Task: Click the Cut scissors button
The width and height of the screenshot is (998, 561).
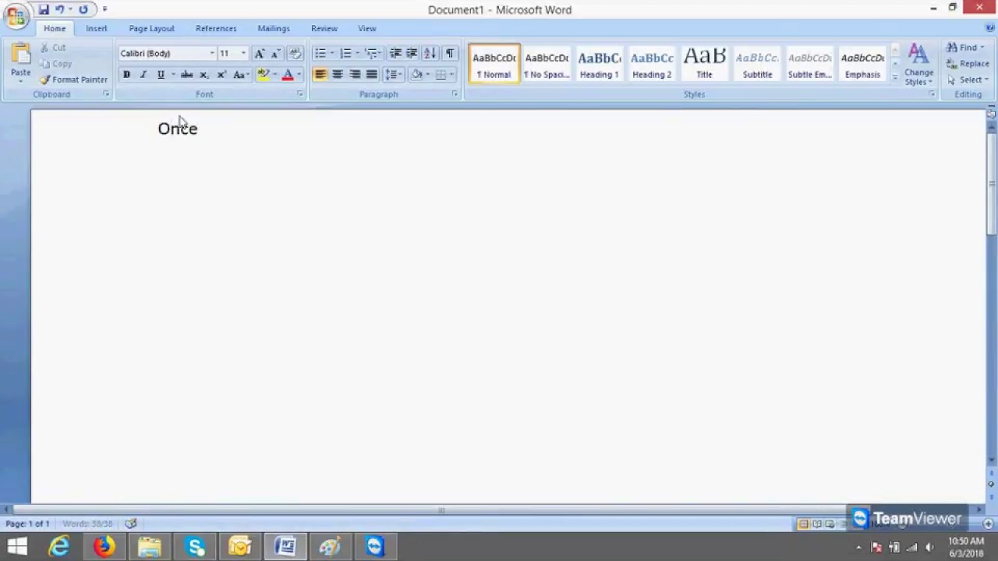Action: click(x=53, y=48)
